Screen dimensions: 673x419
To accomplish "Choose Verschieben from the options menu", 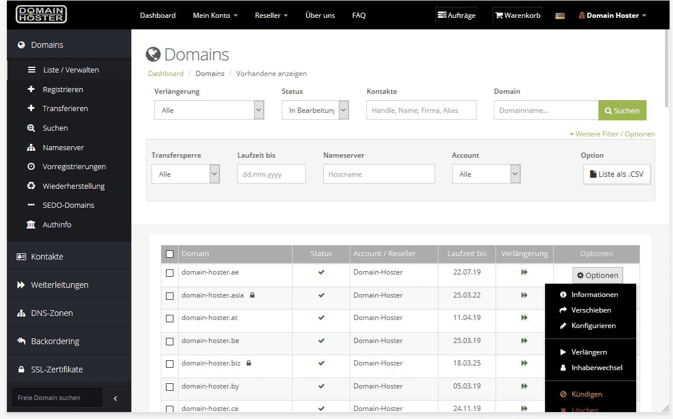I will (x=590, y=310).
